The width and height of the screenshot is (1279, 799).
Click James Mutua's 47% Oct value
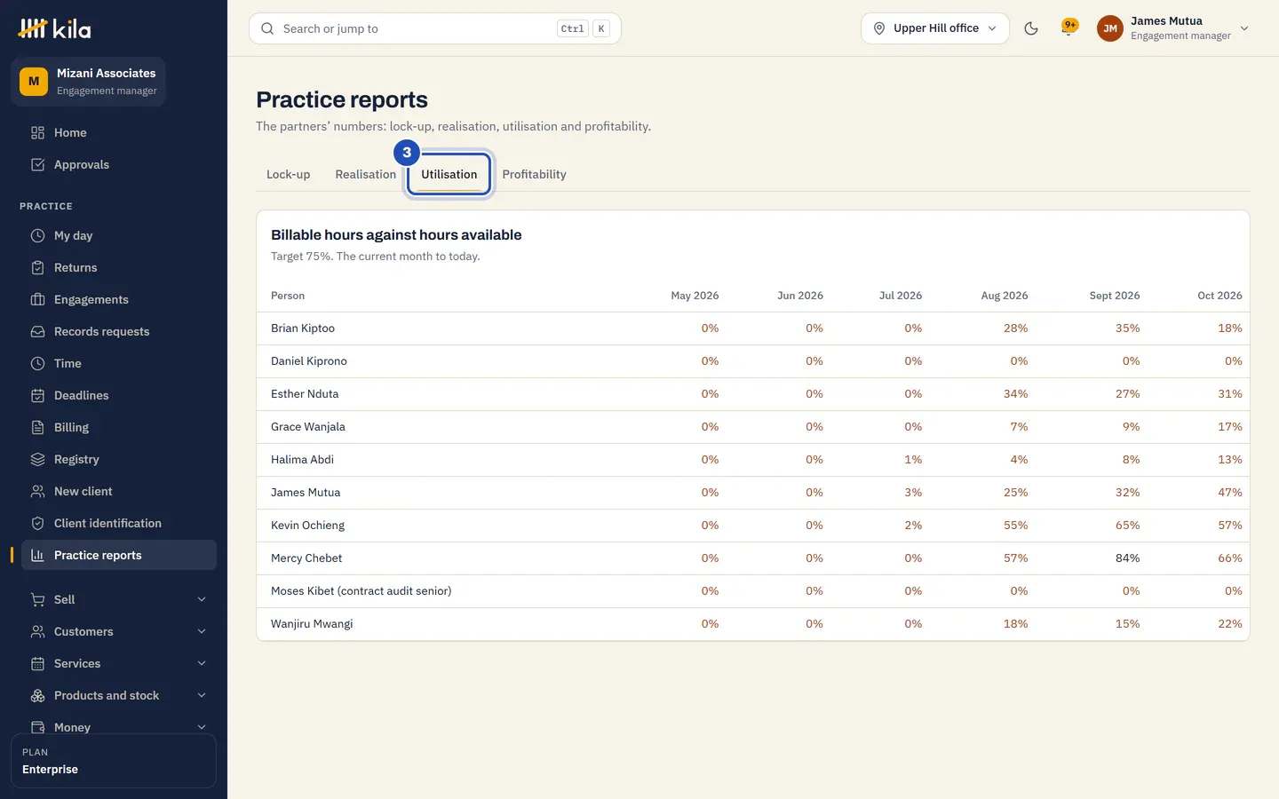point(1230,493)
